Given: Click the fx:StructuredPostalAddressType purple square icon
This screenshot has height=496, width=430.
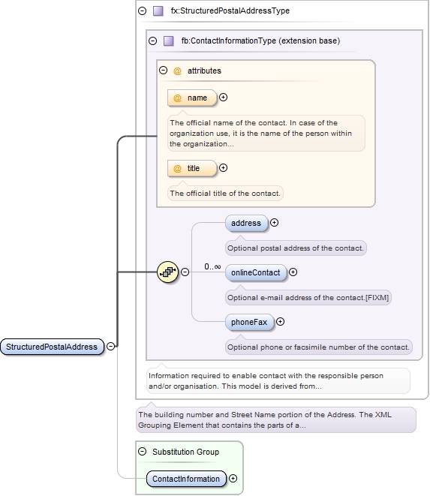Looking at the screenshot, I should tap(158, 11).
